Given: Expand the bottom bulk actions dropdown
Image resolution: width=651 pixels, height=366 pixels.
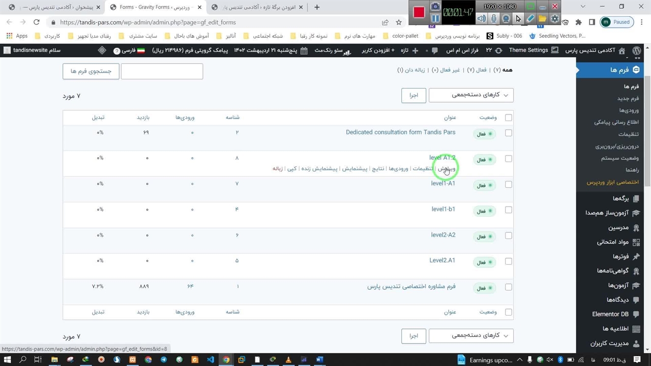Looking at the screenshot, I should 471,335.
